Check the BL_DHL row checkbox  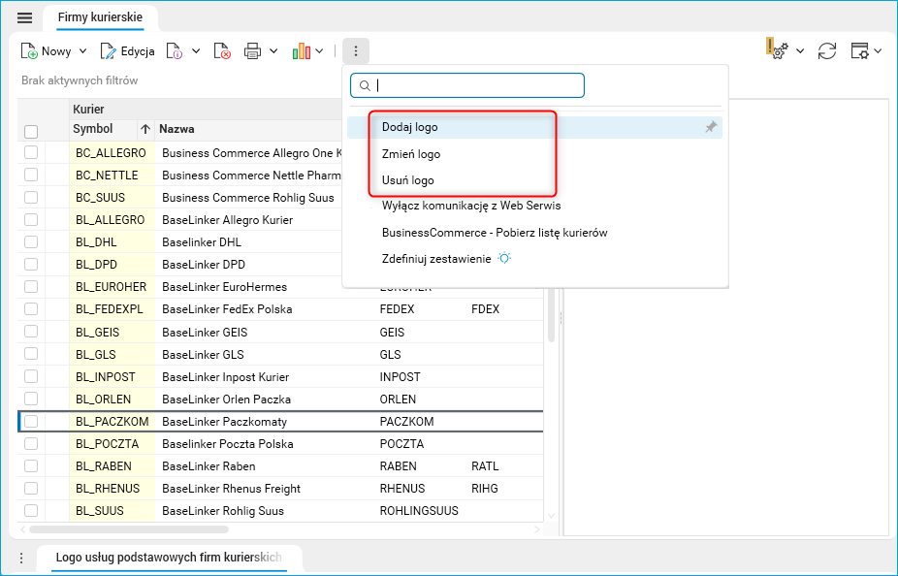click(31, 241)
